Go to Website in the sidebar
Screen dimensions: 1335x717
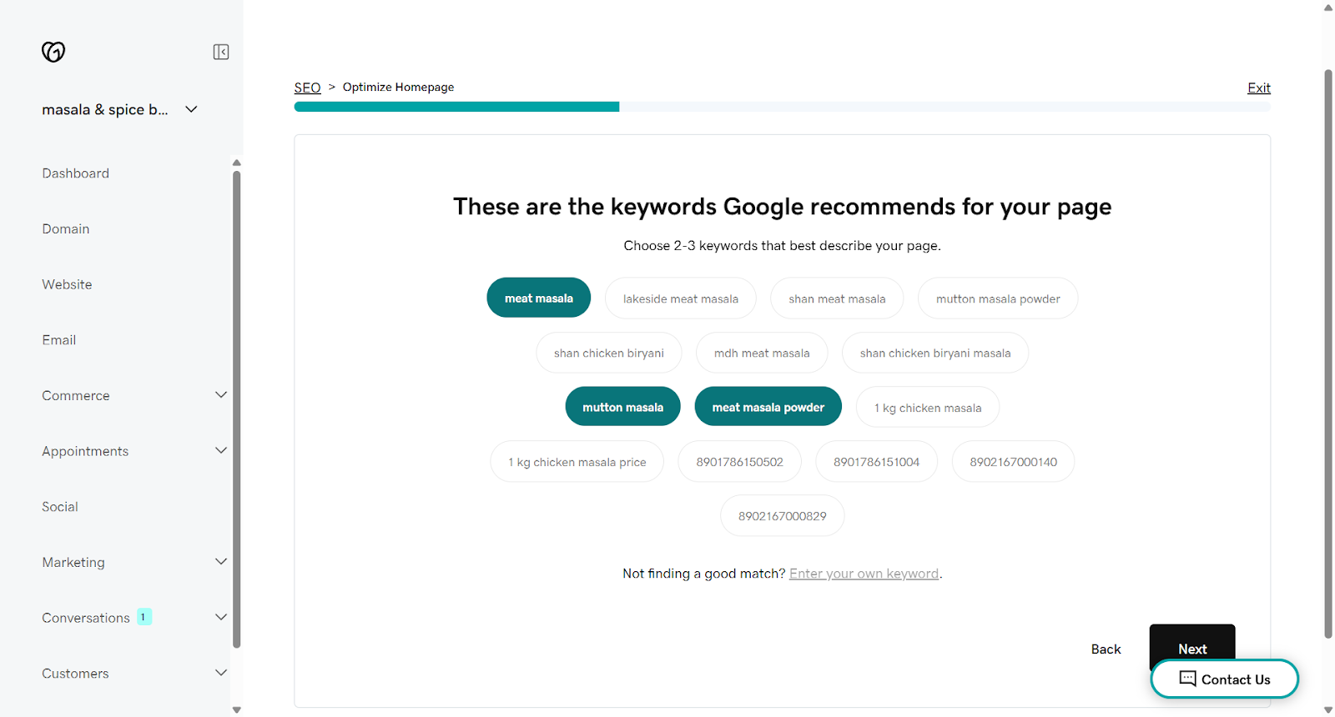tap(68, 284)
